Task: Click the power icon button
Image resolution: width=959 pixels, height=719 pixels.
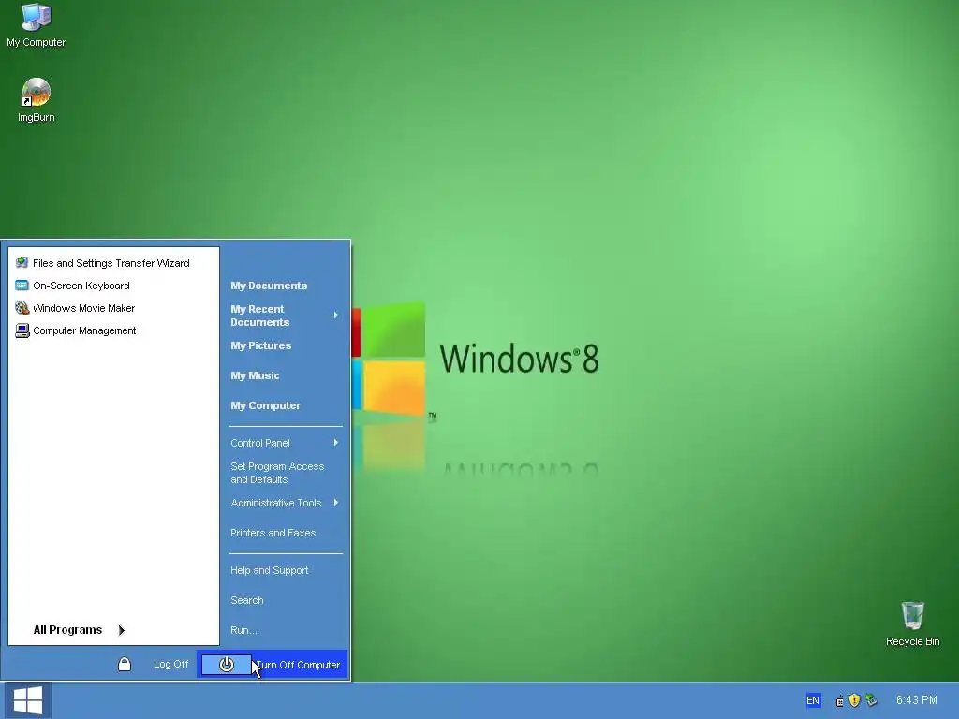Action: pos(227,665)
